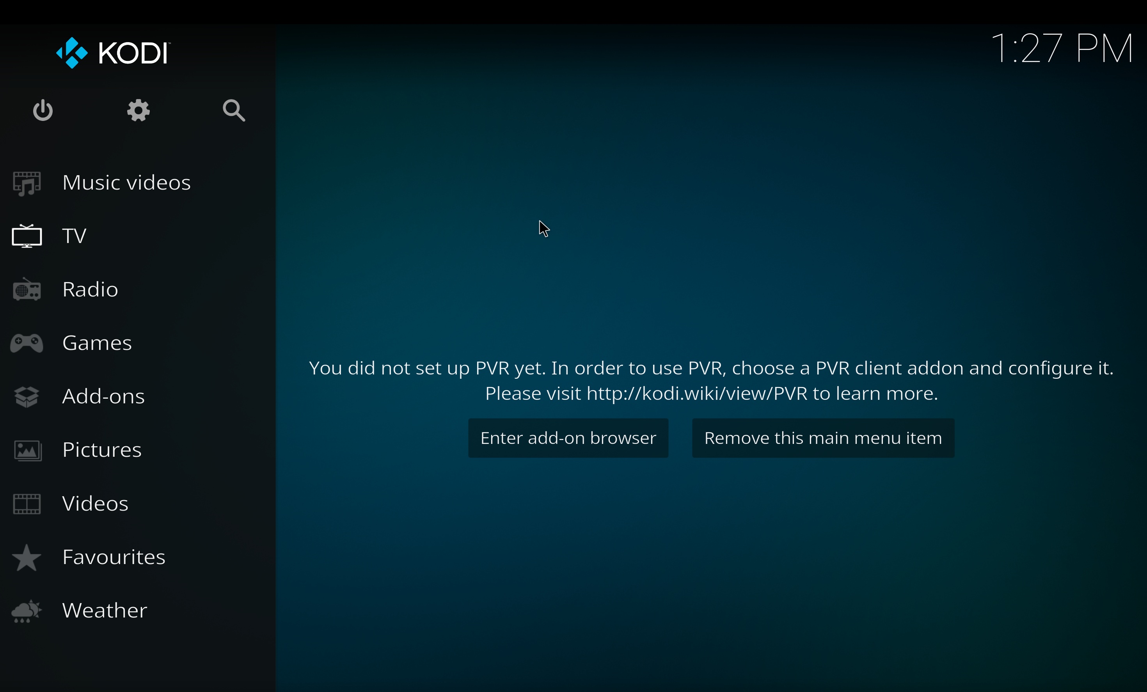Click the Add-ons open box icon
The height and width of the screenshot is (692, 1147).
[27, 396]
